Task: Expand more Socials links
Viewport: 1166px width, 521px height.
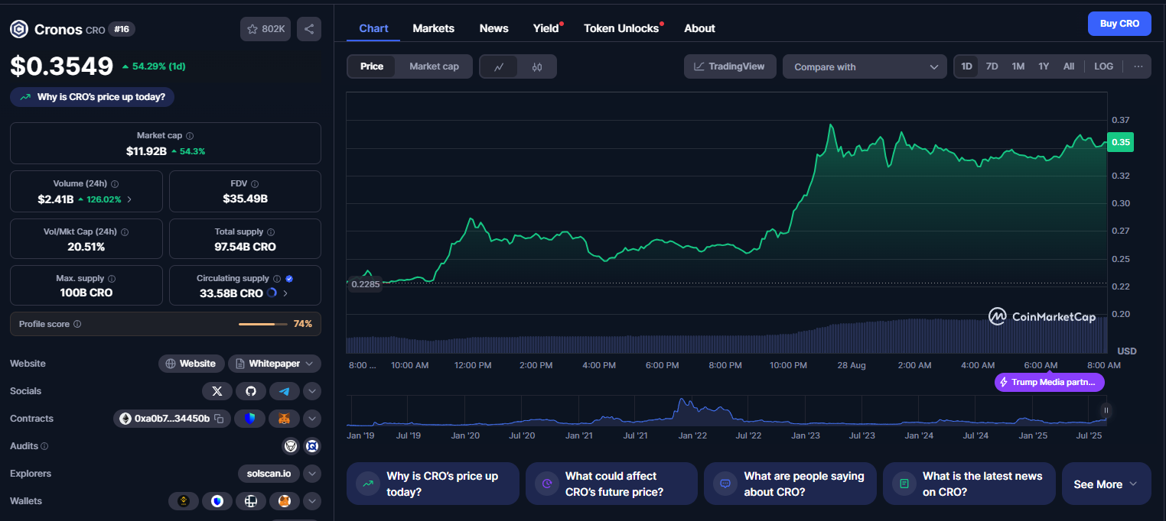Action: coord(311,391)
